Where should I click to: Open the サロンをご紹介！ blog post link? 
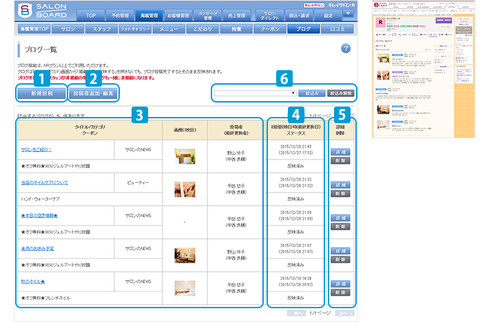pos(37,149)
